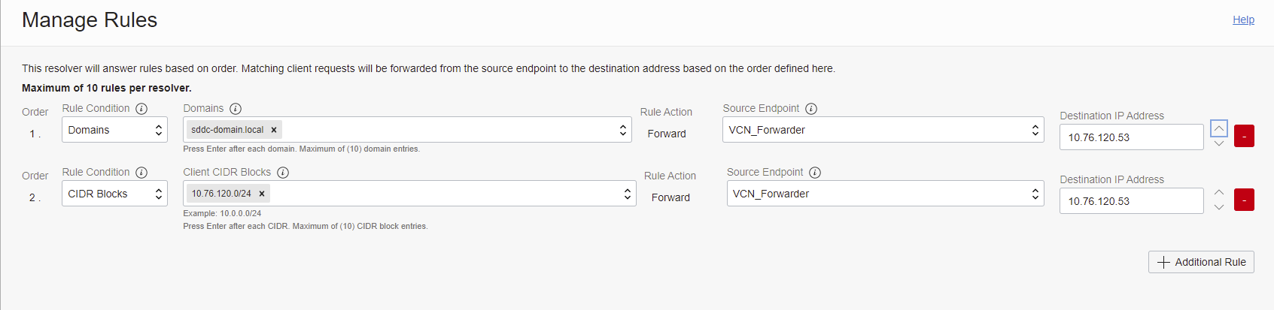Click info icon beside first Source Endpoint label
Screen dimensions: 1274x310
(x=811, y=109)
